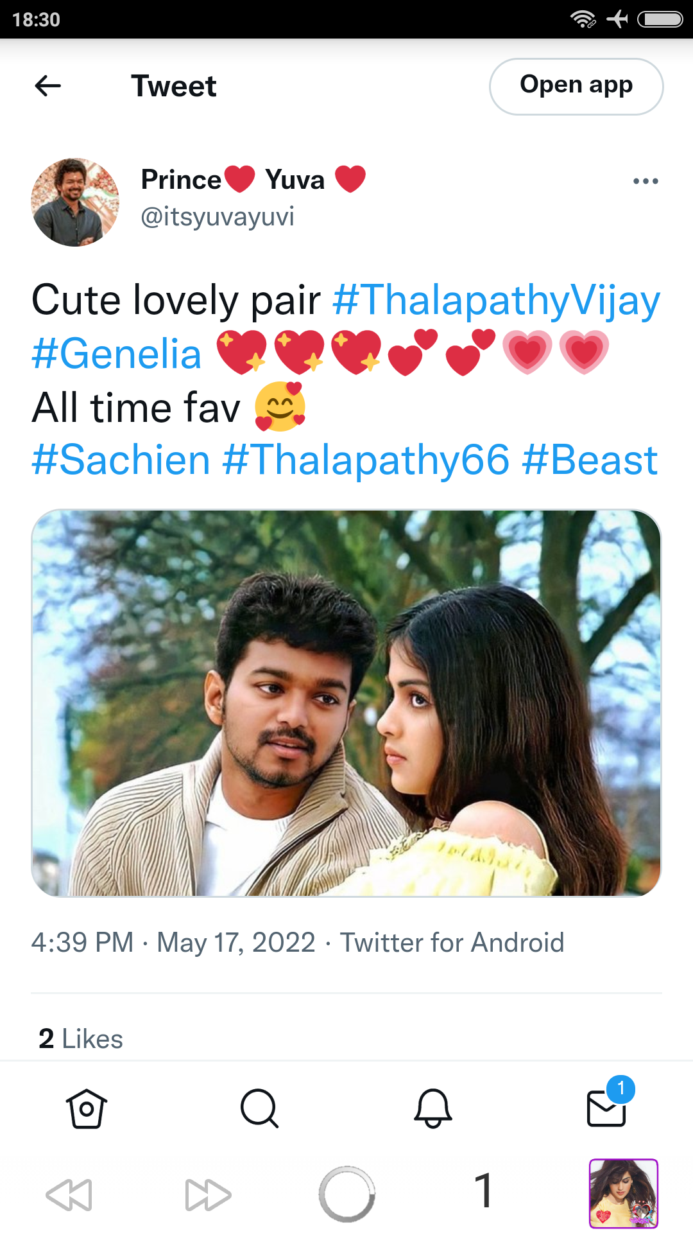Image resolution: width=693 pixels, height=1233 pixels.
Task: Tap the Home icon in the bottom navigation
Action: point(87,1108)
